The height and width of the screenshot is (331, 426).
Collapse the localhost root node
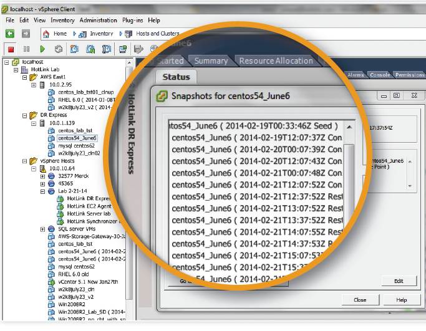7,62
